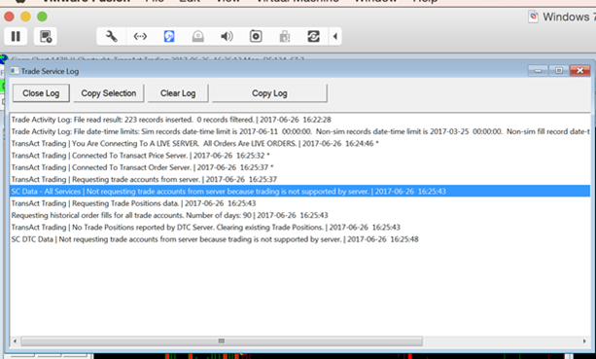
Task: Click the scrollbar right arrow
Action: (x=584, y=341)
